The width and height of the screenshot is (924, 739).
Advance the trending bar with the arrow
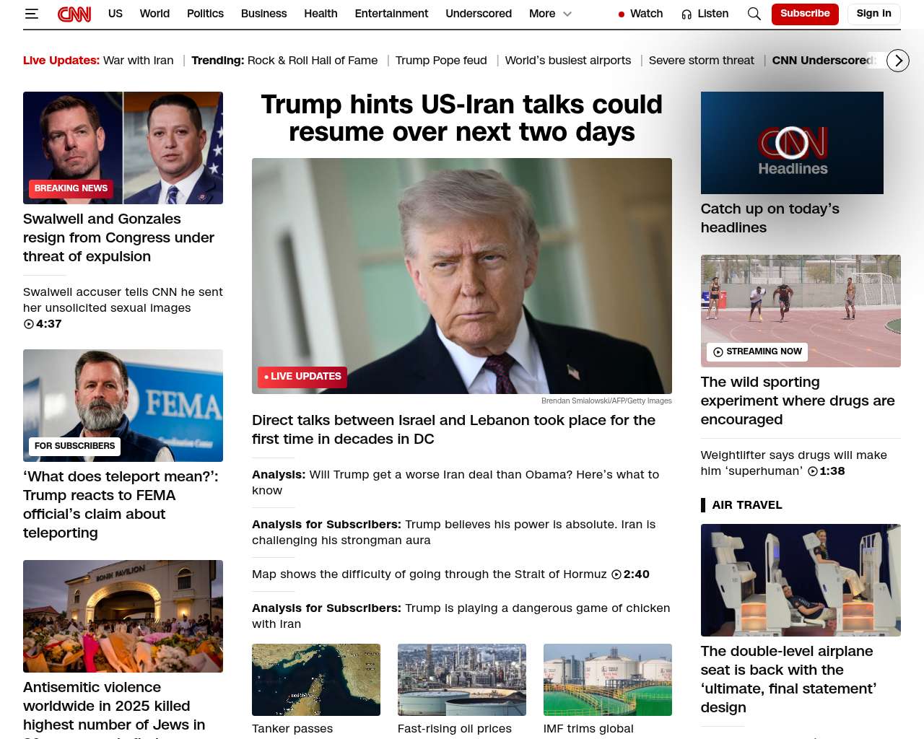click(898, 61)
